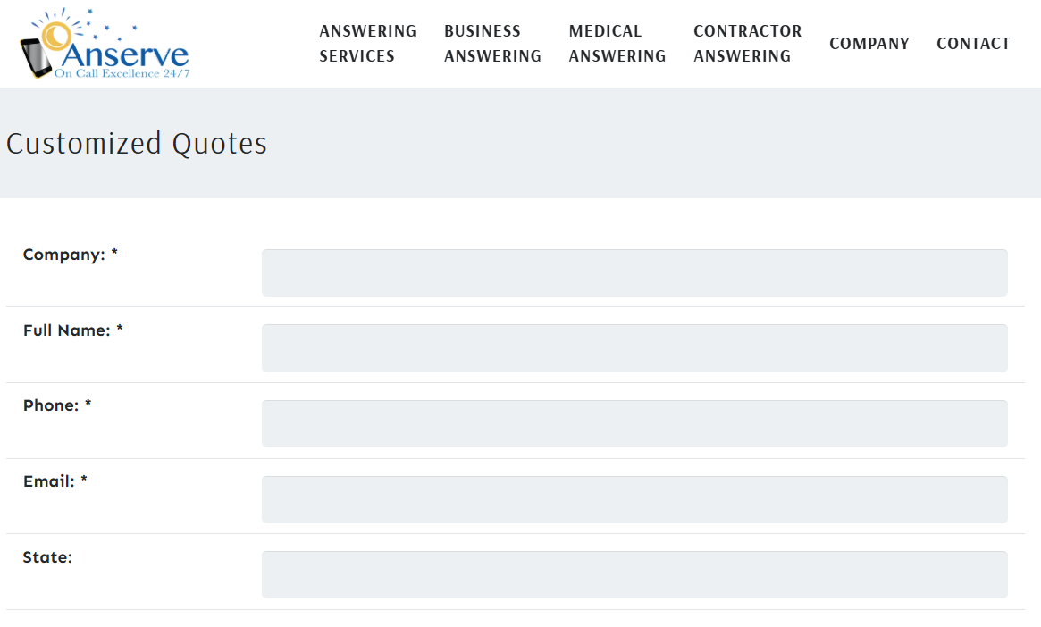Click the Anserve wordmark in the logo
This screenshot has width=1041, height=627.
click(125, 54)
